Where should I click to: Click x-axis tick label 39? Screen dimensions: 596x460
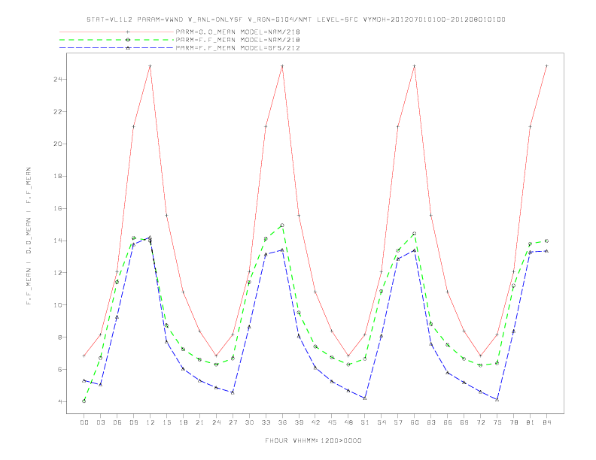299,422
